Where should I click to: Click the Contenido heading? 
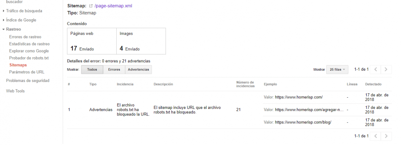pos(77,24)
